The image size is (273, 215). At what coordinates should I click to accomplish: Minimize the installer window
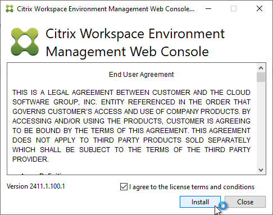click(208, 8)
